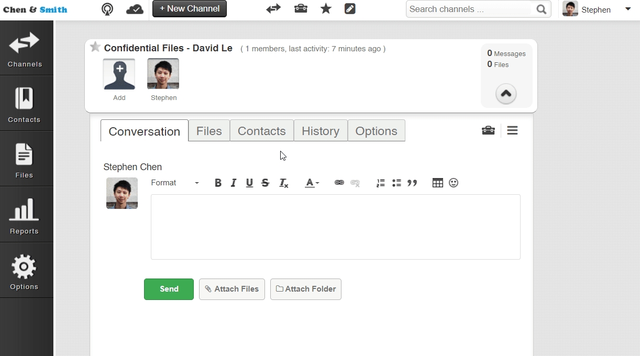Select the cloud sync icon

click(x=135, y=9)
